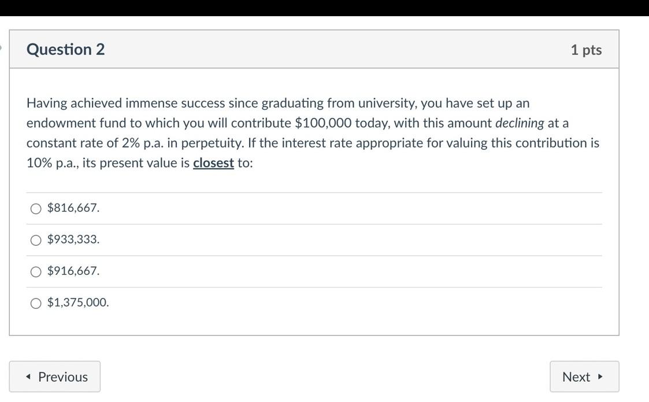Image resolution: width=649 pixels, height=402 pixels.
Task: Click the $933,333 answer label text
Action: (74, 239)
